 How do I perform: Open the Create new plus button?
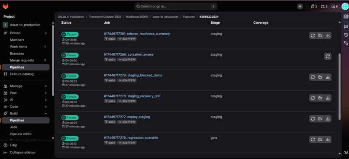[300, 6]
